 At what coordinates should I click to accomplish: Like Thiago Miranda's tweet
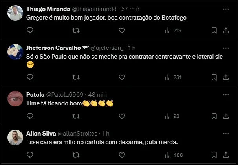122,30
